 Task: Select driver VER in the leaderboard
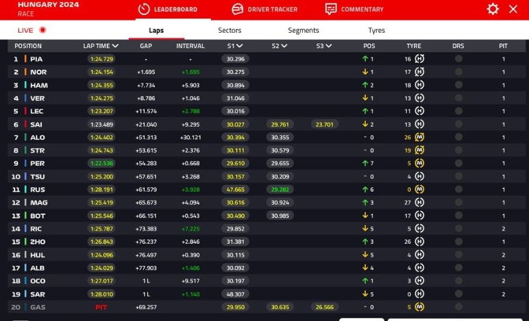tap(38, 99)
